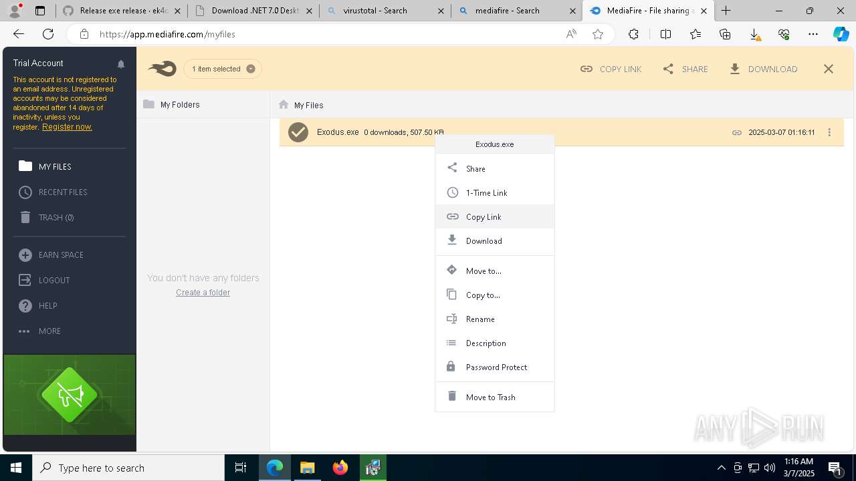Open the Copilot sidebar
This screenshot has width=856, height=481.
(841, 34)
